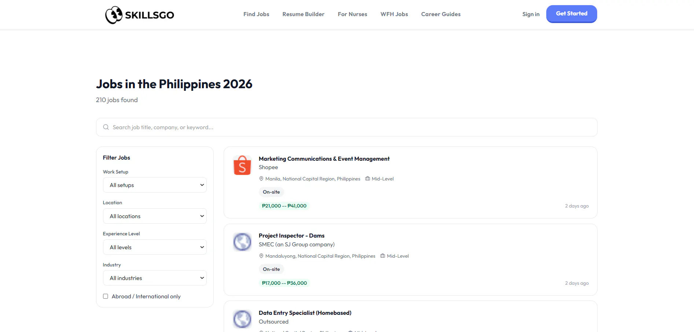Click the briefcase icon in SMEC listing
This screenshot has height=332, width=694.
[383, 256]
